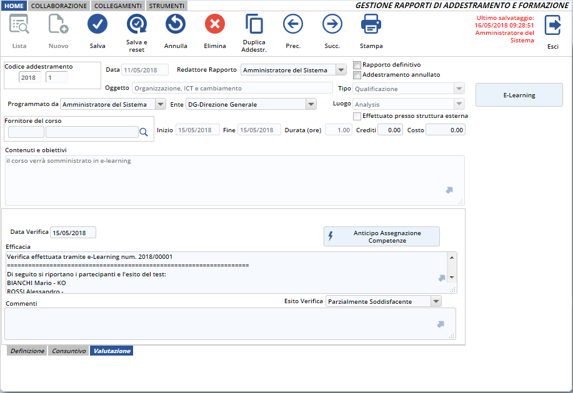This screenshot has height=393, width=573.
Task: Check Effettuato presso struttura esterna
Action: pos(357,116)
